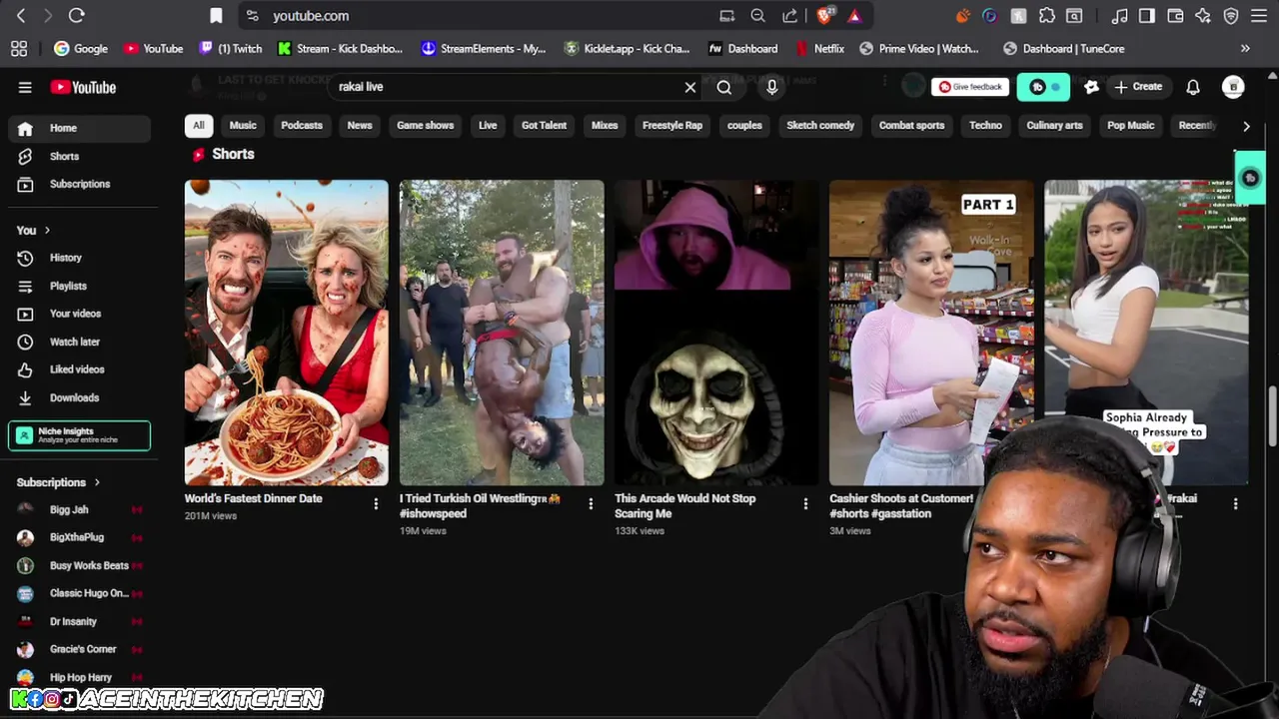Image resolution: width=1279 pixels, height=719 pixels.
Task: Open Your videos in the sidebar
Action: click(80, 314)
